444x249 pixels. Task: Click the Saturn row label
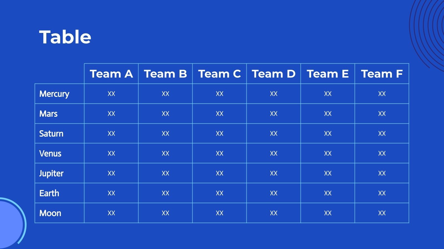[51, 134]
